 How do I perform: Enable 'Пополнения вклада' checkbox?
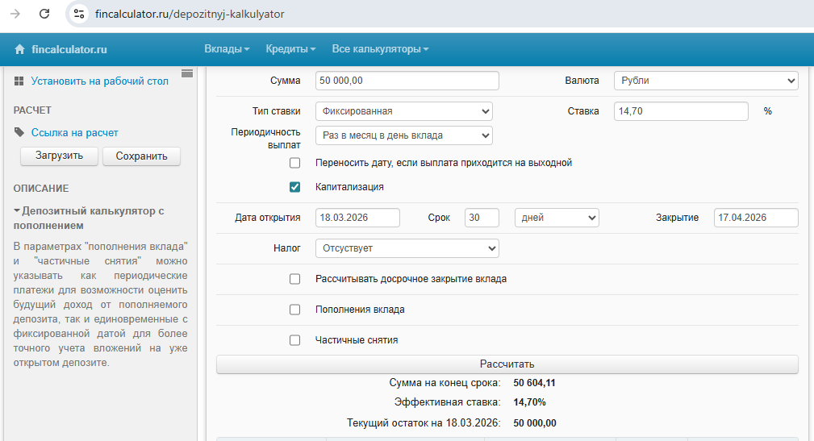point(295,310)
